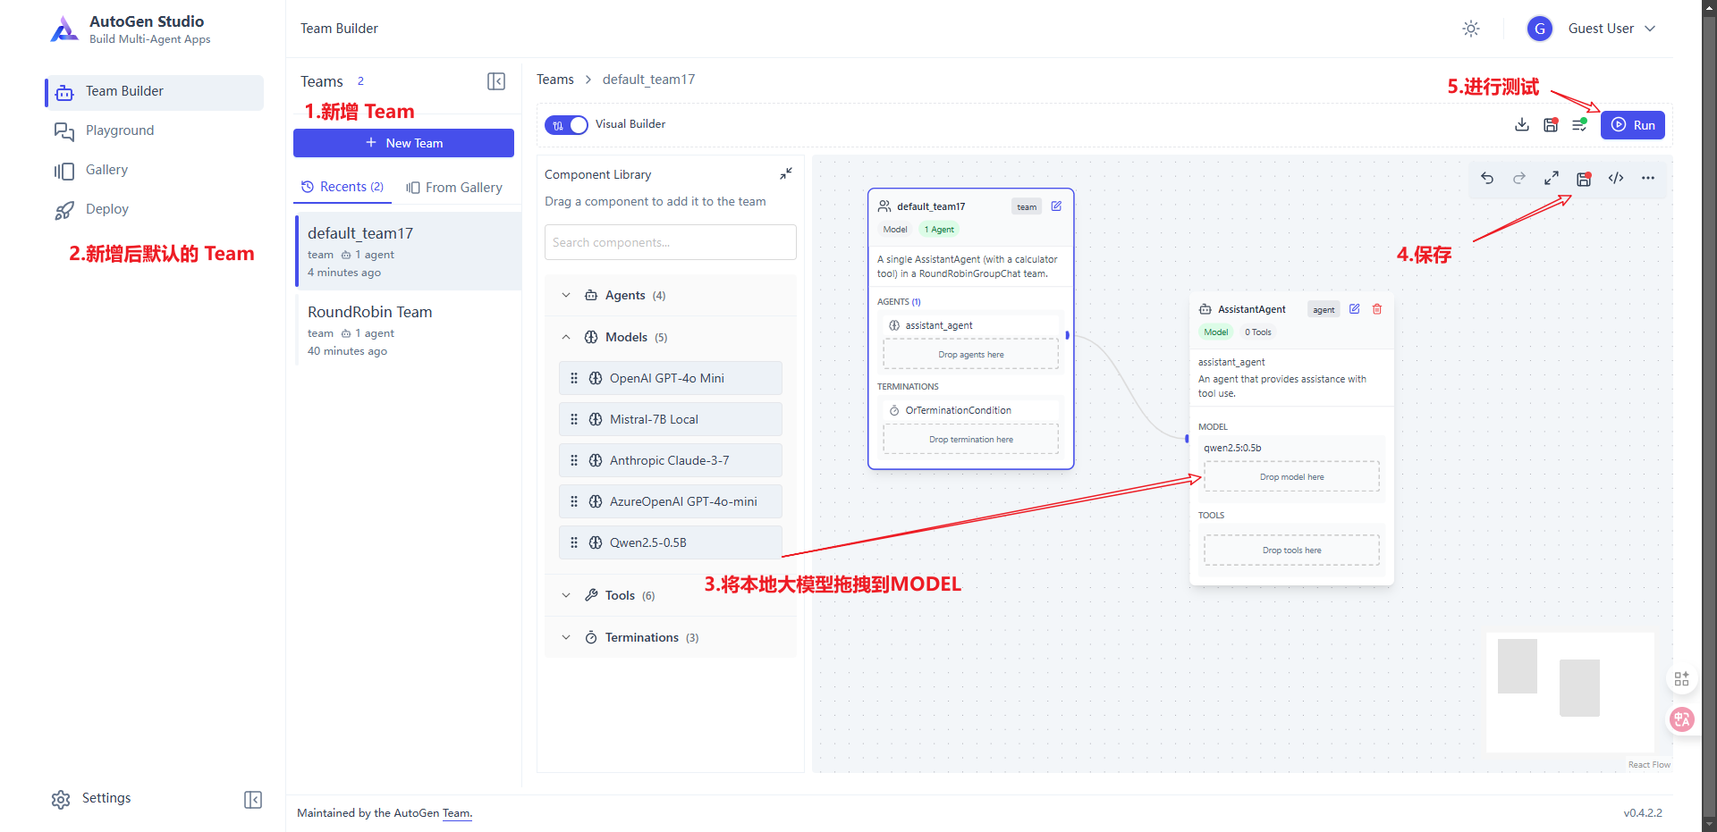Open Team Builder in sidebar
This screenshot has width=1717, height=832.
(154, 92)
